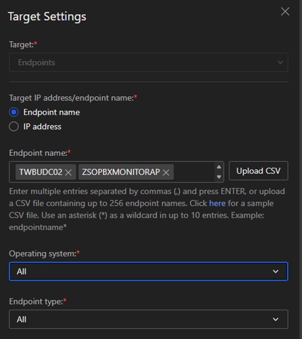302x339 pixels.
Task: Click the chevron on Endpoint type field
Action: click(275, 319)
